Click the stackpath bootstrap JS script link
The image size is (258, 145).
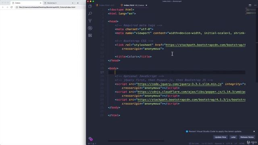(x=191, y=99)
